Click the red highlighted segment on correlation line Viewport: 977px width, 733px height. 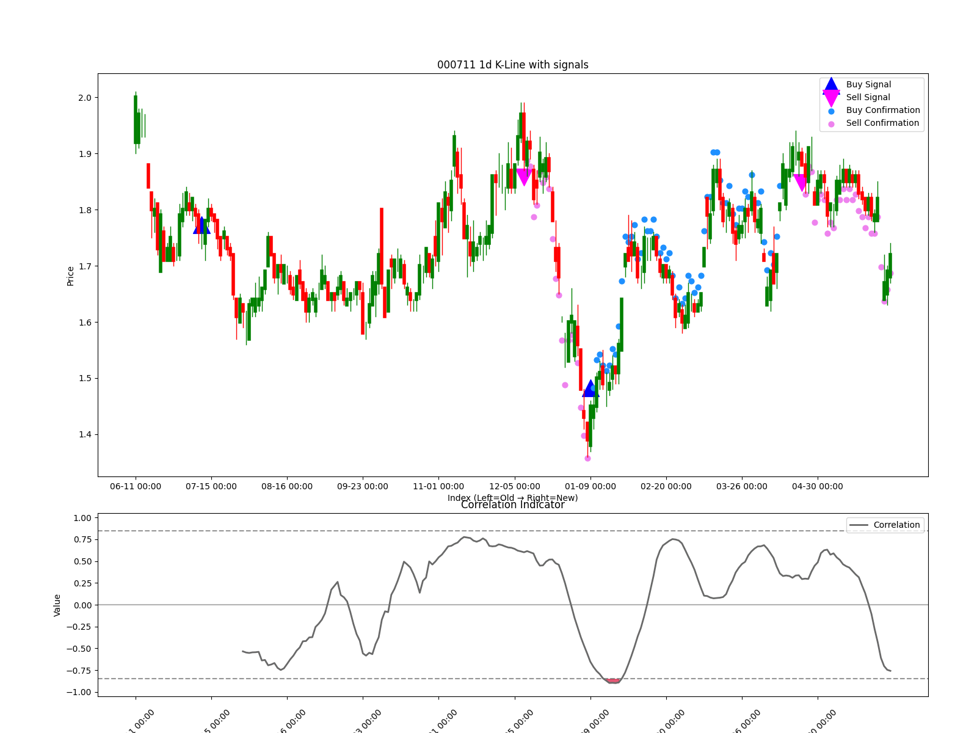pos(613,680)
